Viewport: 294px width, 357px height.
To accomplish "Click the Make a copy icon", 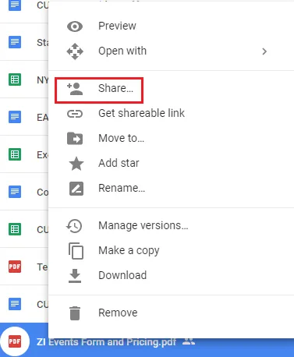I will (x=76, y=251).
